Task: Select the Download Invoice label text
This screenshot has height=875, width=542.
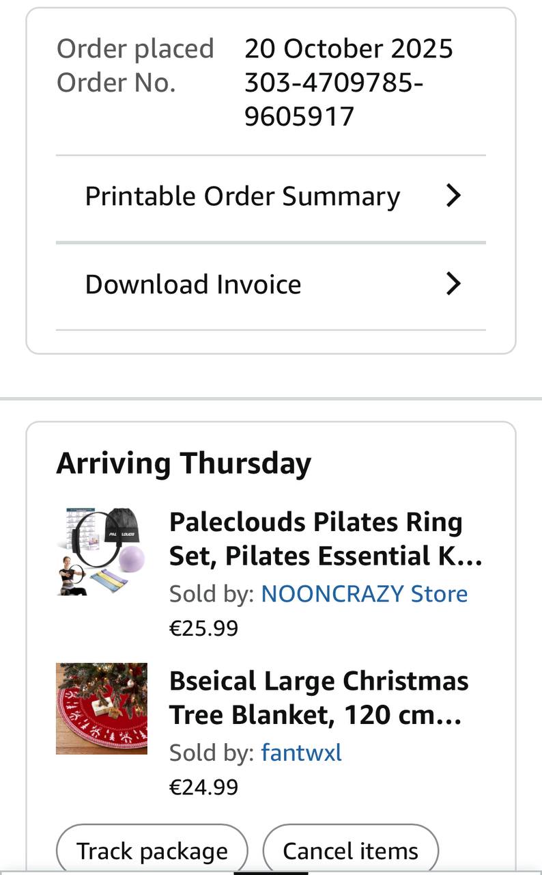Action: pyautogui.click(x=193, y=284)
